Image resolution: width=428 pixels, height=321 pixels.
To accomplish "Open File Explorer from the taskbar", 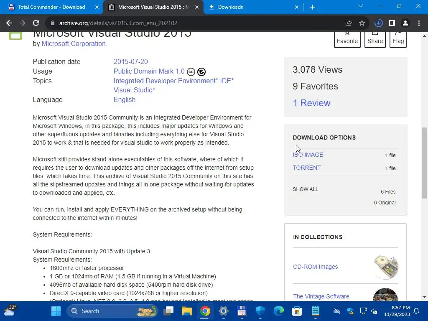I will point(187,311).
